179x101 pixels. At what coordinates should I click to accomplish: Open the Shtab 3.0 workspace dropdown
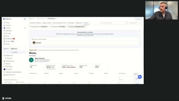8,19
